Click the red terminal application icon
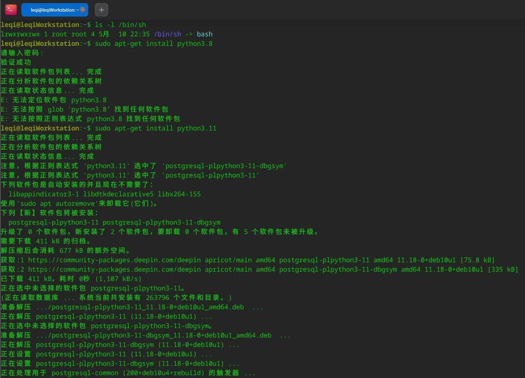 point(10,10)
